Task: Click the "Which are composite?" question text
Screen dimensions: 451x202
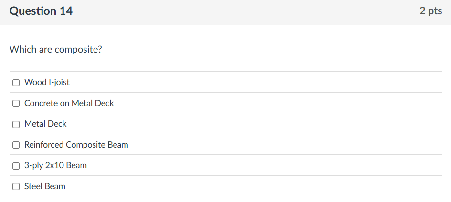Action: tap(55, 49)
